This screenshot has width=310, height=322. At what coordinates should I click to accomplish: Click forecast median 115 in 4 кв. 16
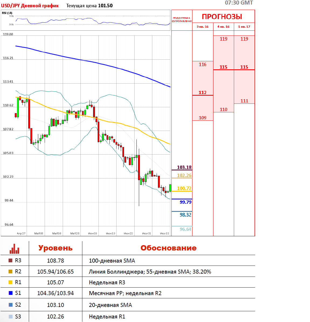click(223, 67)
